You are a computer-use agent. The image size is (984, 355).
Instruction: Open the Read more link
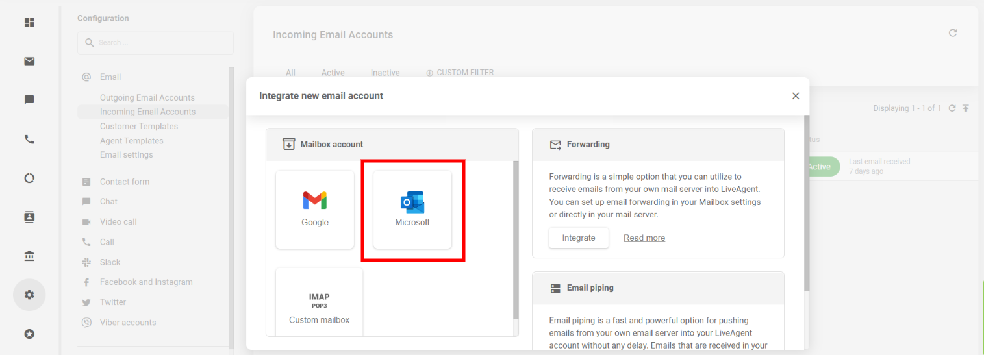coord(644,238)
